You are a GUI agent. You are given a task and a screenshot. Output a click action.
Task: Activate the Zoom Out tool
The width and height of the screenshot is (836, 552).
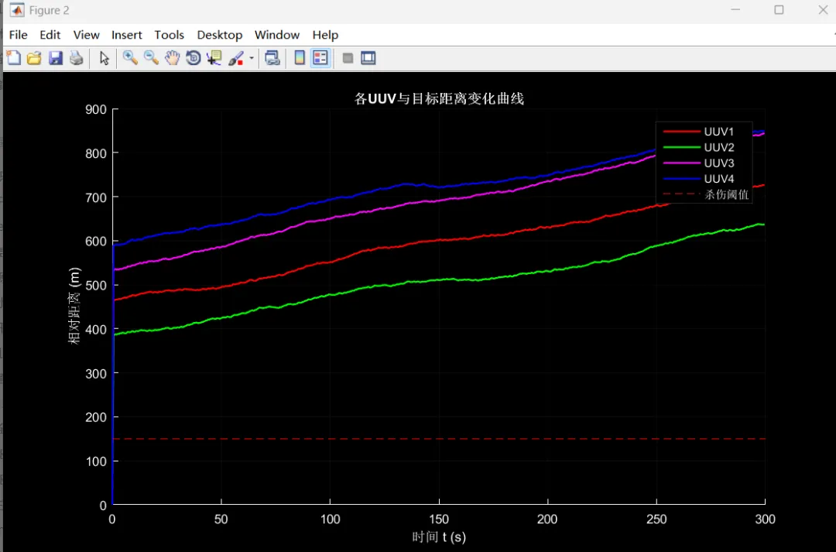click(x=151, y=57)
